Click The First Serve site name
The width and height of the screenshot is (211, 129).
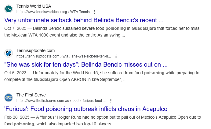[31, 95]
